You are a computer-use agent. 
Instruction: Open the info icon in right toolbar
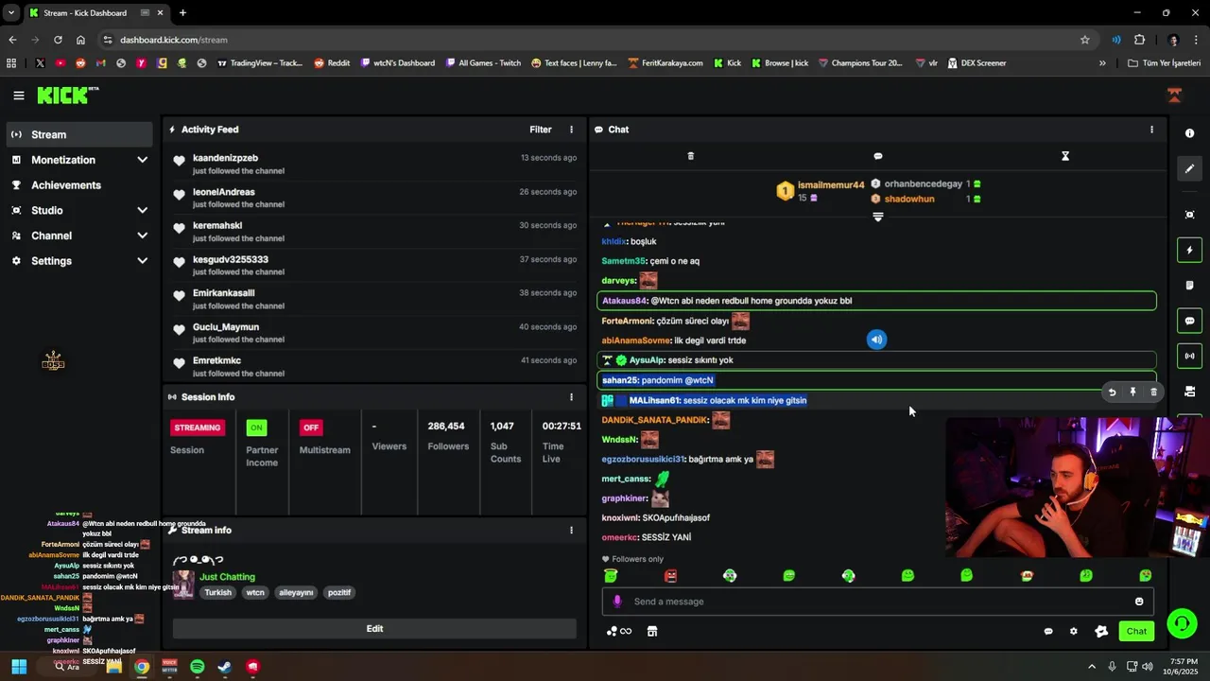1189,133
